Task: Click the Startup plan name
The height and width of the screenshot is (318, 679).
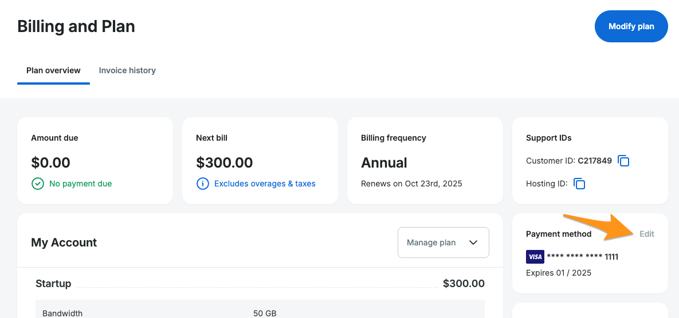Action: click(53, 284)
